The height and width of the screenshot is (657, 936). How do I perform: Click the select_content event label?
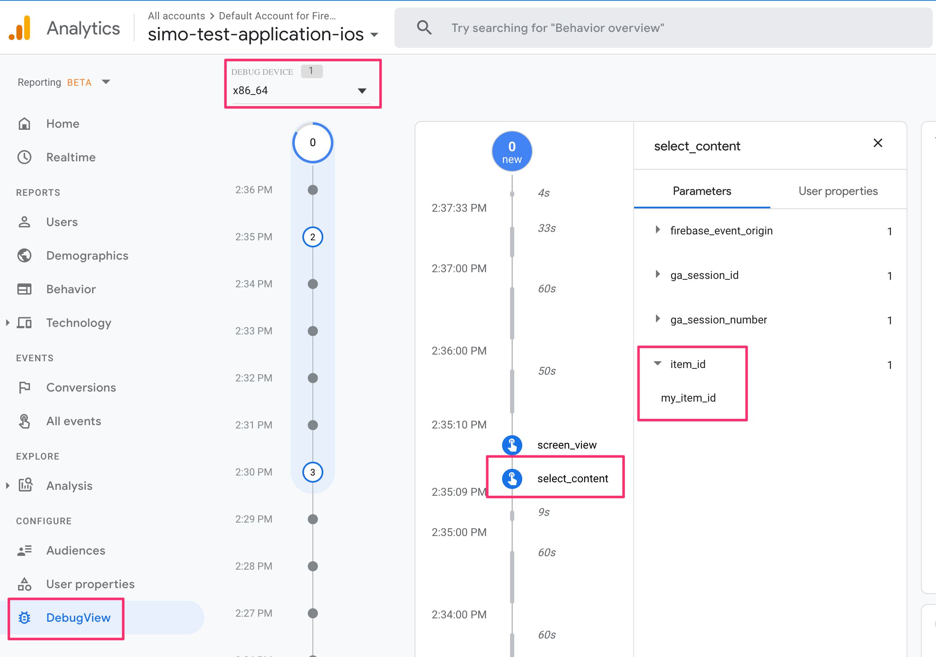tap(573, 478)
